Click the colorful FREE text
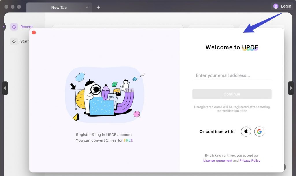Screen dimensions: 296x176 [128, 140]
